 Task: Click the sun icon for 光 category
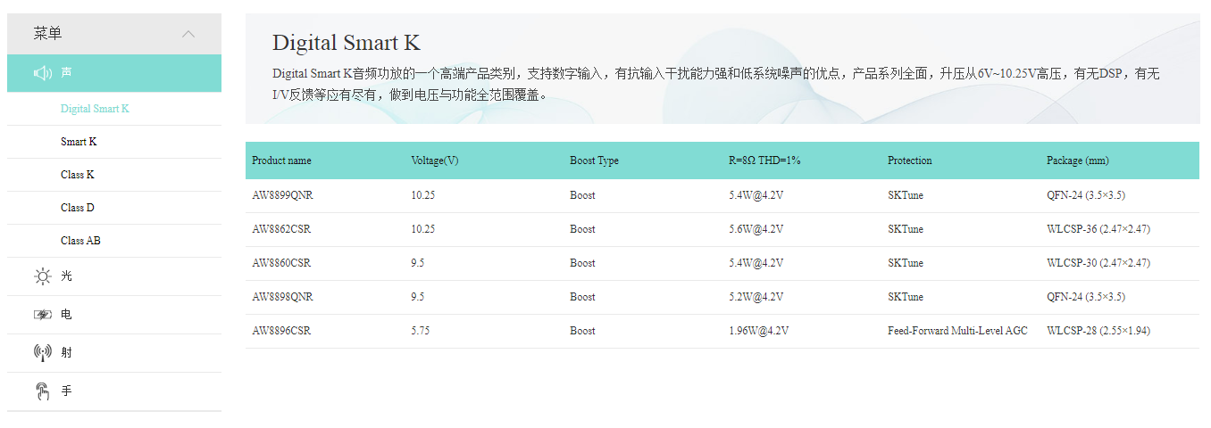point(42,276)
